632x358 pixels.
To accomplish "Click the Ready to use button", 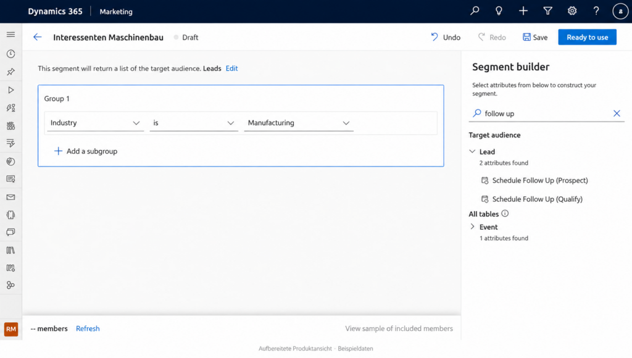I will click(x=588, y=37).
